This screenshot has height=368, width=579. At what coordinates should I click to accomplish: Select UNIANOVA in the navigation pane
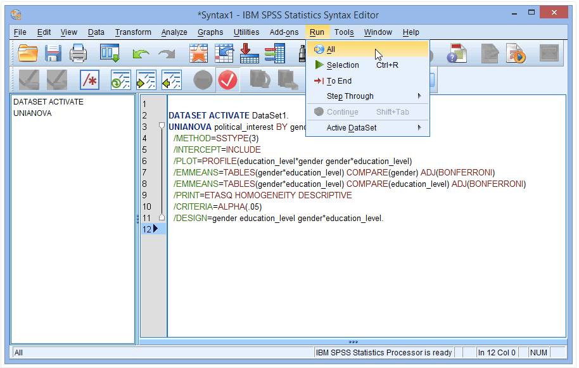32,113
